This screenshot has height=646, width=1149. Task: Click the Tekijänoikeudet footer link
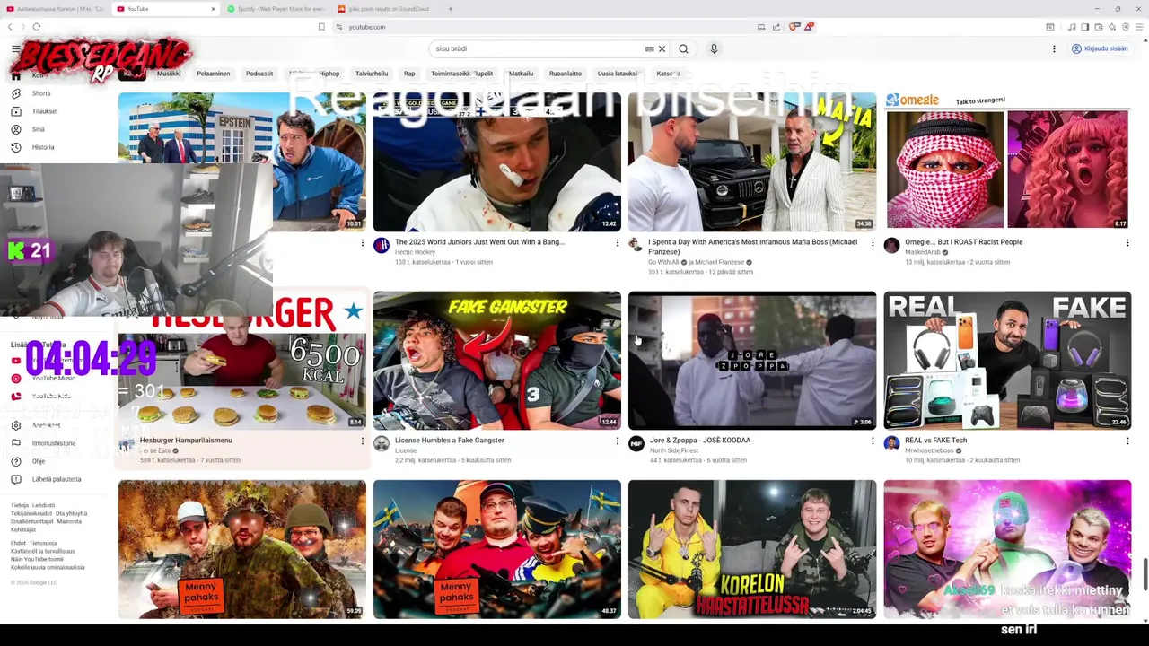30,513
